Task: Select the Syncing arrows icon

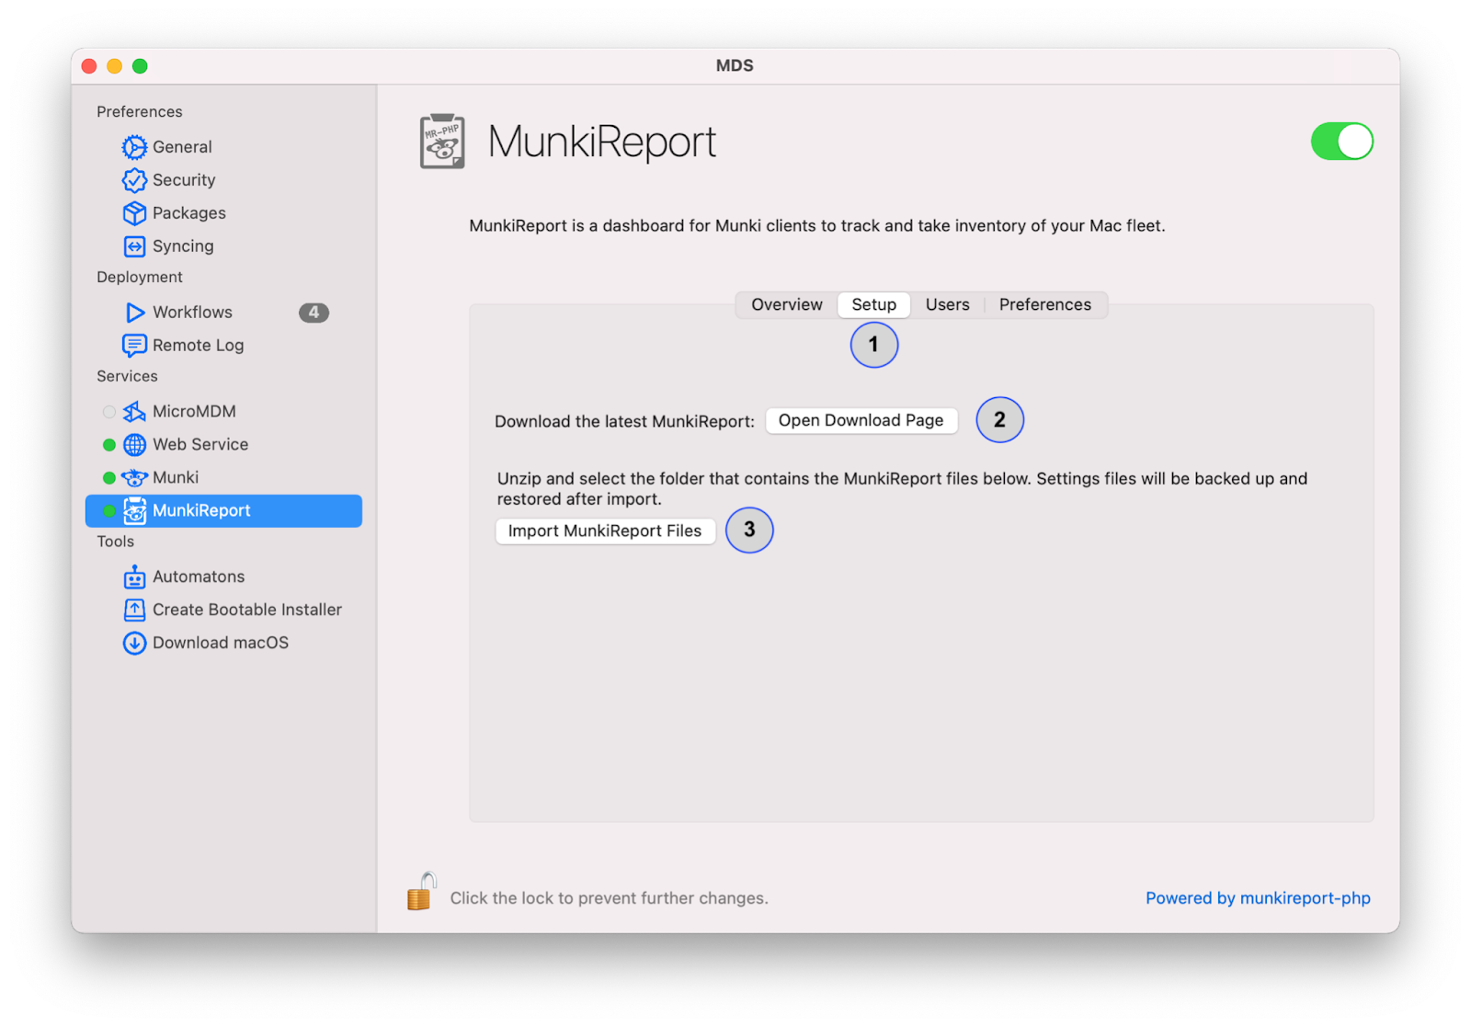Action: [134, 246]
